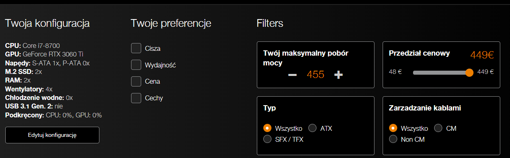The image size is (510, 158).
Task: Click the 455 power draw value
Action: 315,75
